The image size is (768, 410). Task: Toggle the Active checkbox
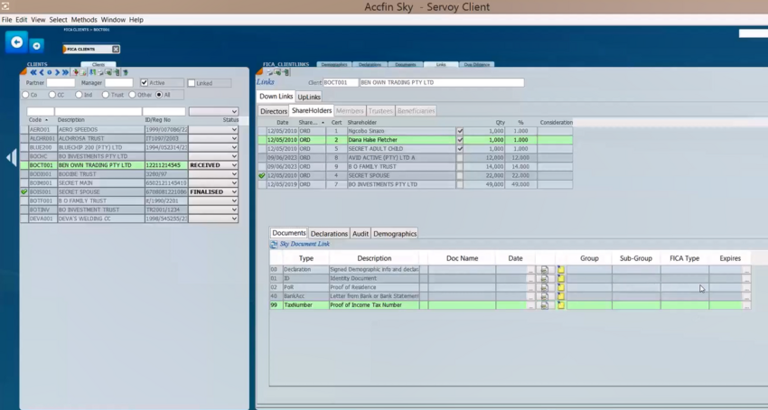pyautogui.click(x=145, y=83)
